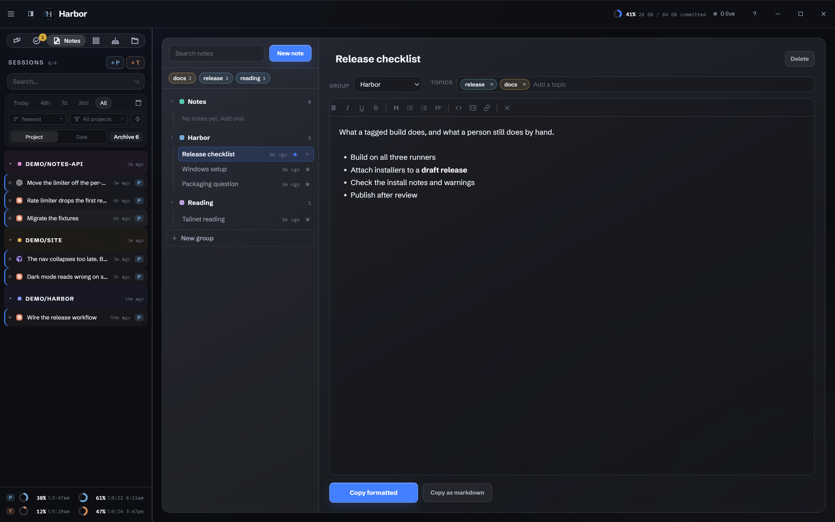Delete the current note
The width and height of the screenshot is (835, 522).
pos(799,59)
